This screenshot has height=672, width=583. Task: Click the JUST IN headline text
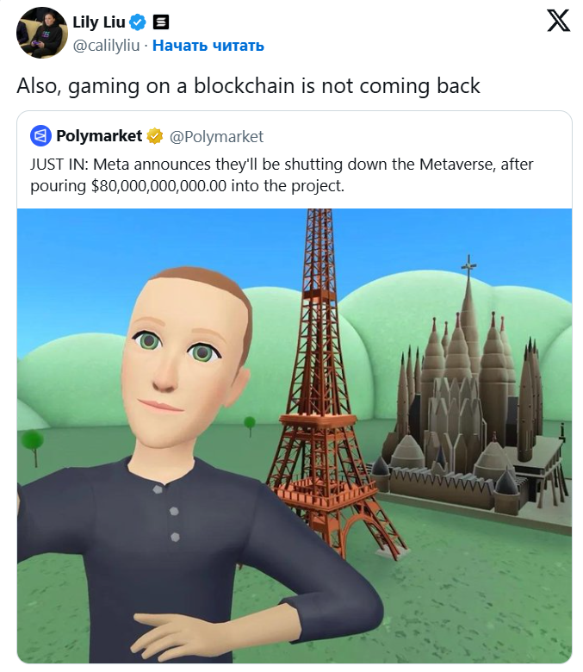coord(59,165)
